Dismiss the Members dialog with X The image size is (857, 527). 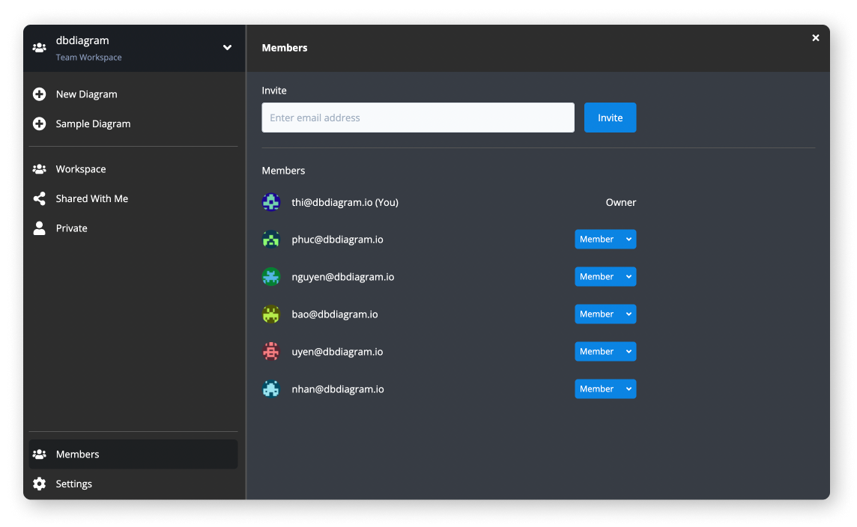tap(816, 37)
